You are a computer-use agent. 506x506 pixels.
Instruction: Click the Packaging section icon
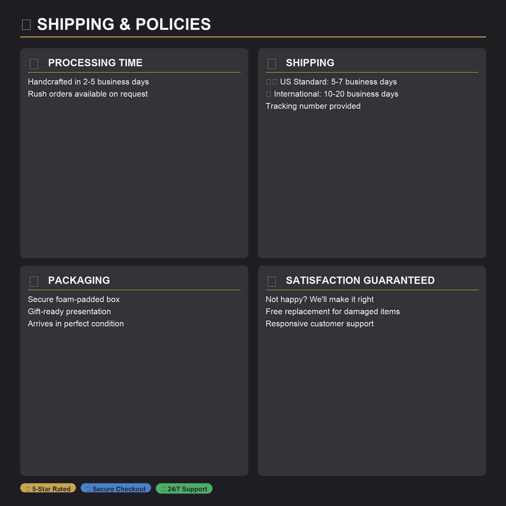[x=34, y=281]
